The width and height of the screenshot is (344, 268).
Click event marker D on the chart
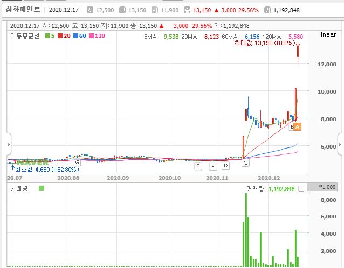pos(226,166)
